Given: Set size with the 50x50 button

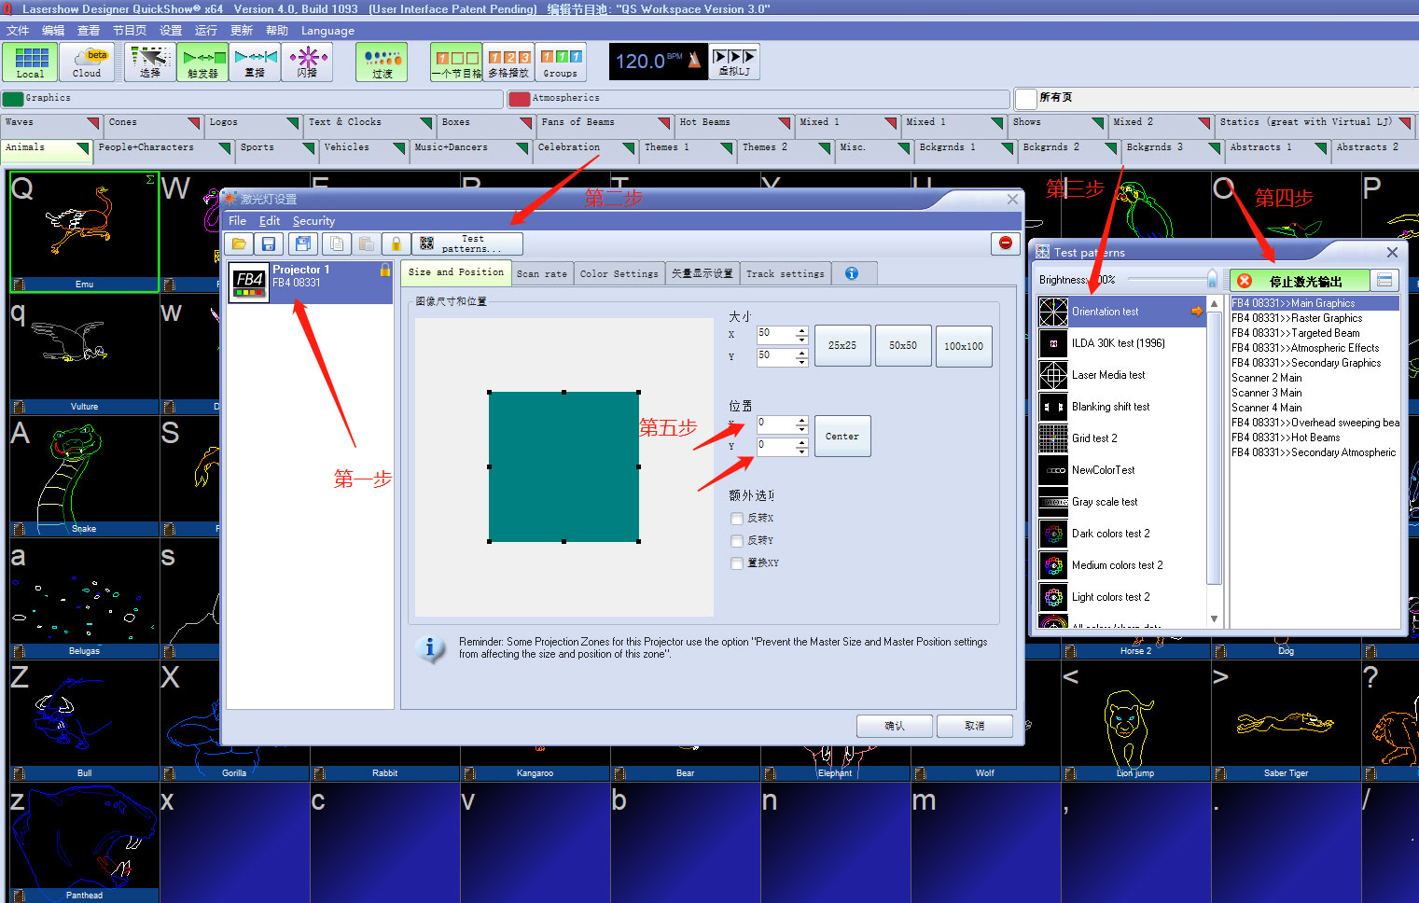Looking at the screenshot, I should (903, 346).
